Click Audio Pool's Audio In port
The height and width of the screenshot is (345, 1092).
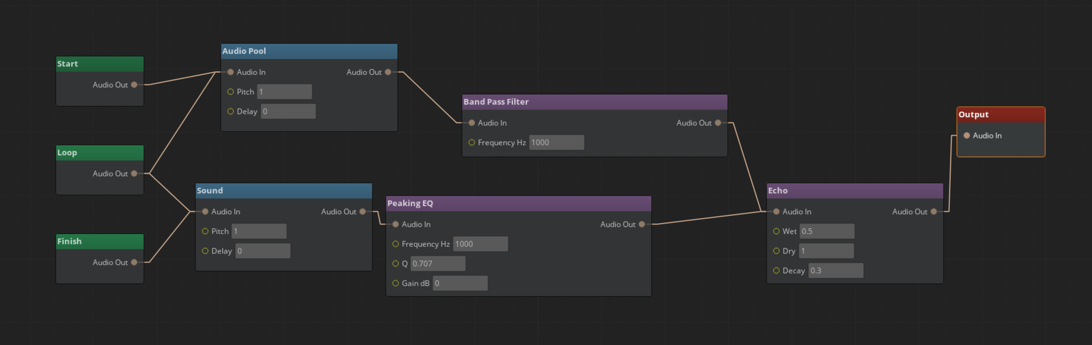[231, 72]
